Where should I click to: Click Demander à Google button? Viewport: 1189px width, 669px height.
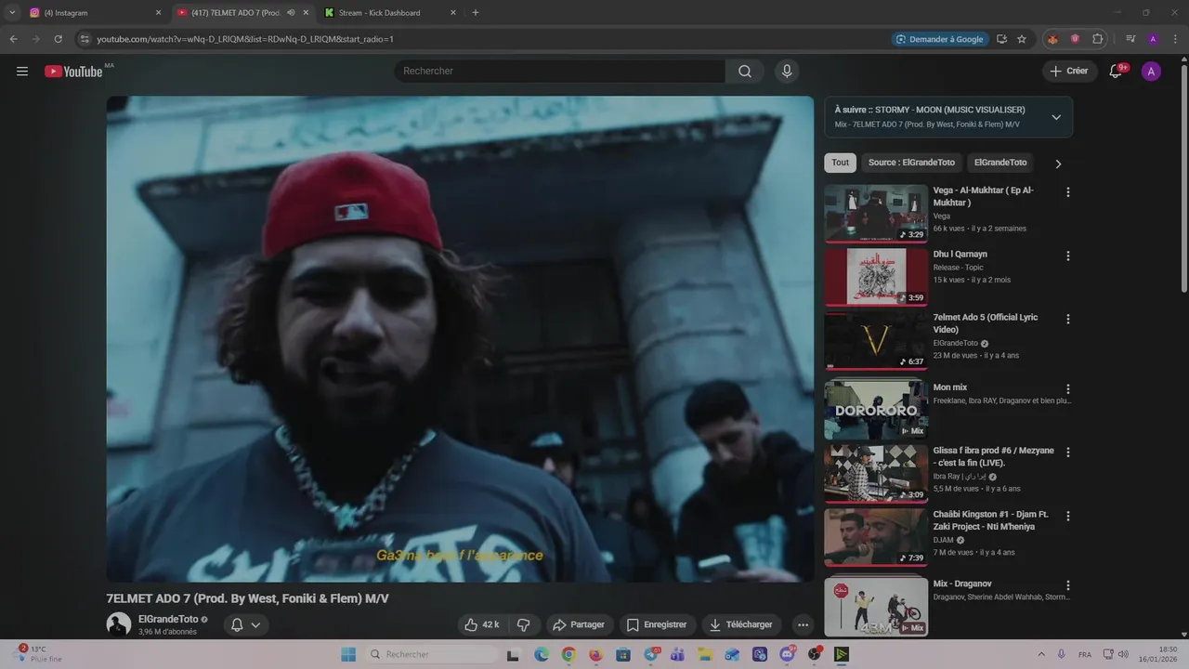[939, 39]
